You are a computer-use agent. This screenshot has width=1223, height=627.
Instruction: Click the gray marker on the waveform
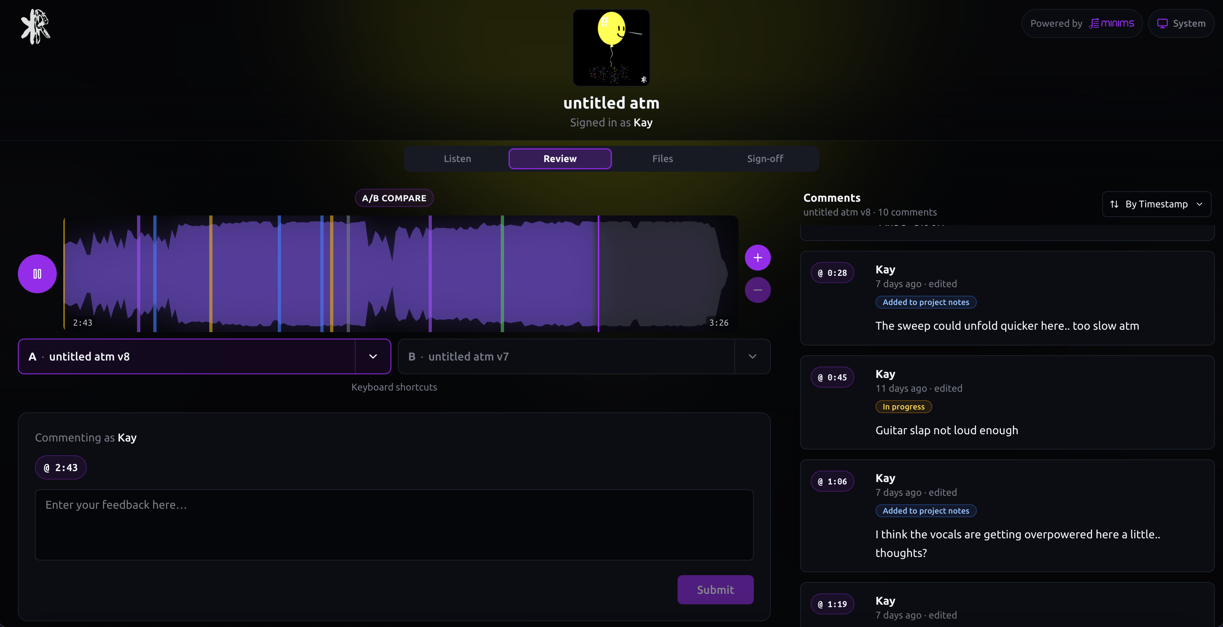pyautogui.click(x=348, y=274)
